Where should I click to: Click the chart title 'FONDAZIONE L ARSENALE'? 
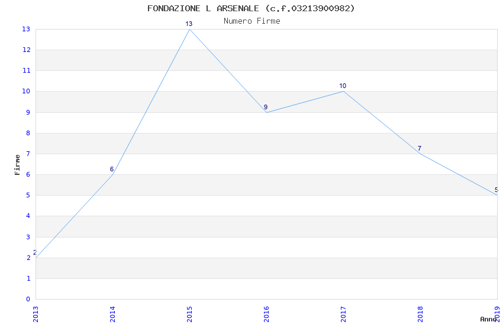(x=203, y=8)
